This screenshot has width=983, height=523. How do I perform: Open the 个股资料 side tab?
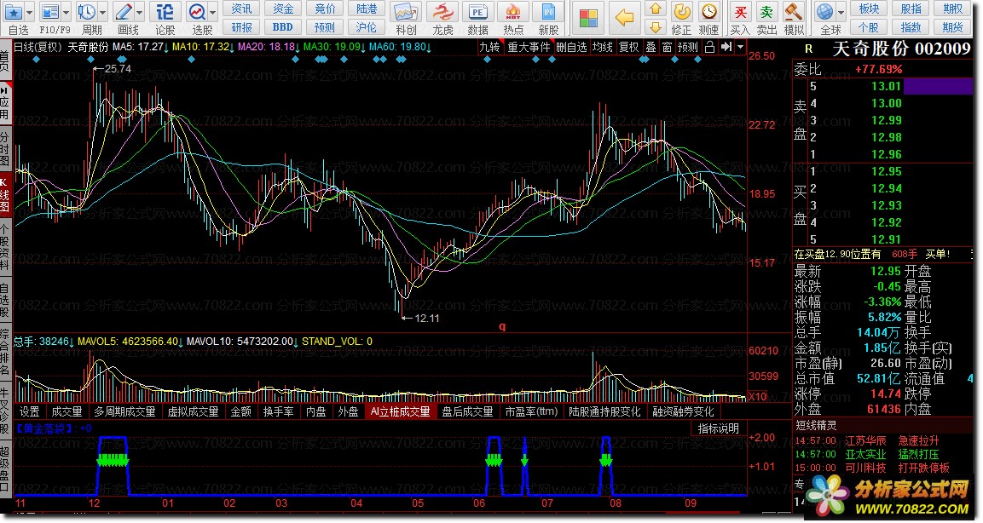[5, 245]
